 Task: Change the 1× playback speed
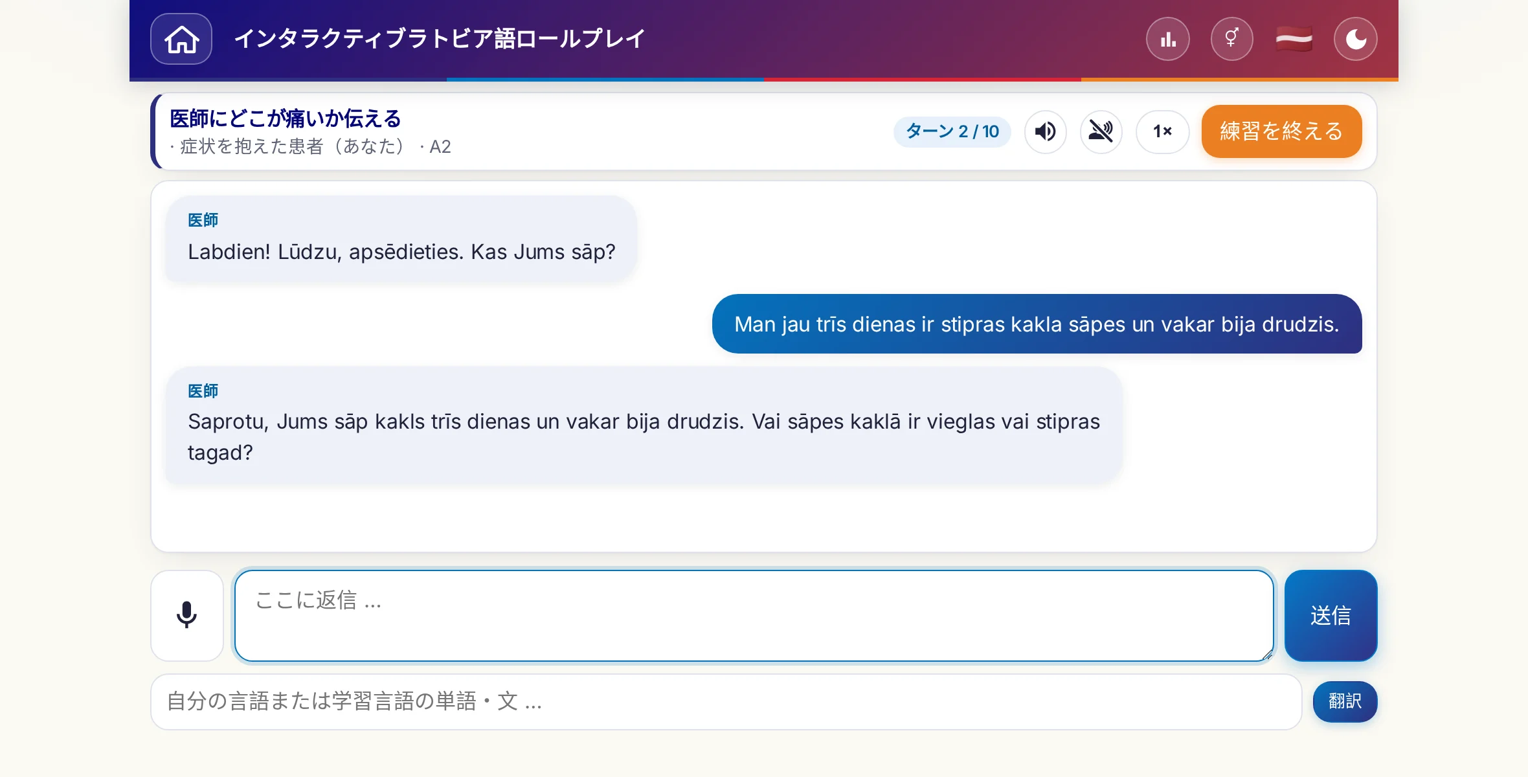[1163, 131]
